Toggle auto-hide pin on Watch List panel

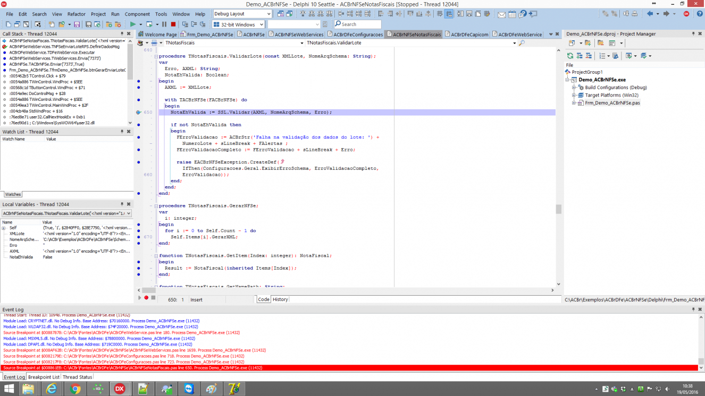122,132
